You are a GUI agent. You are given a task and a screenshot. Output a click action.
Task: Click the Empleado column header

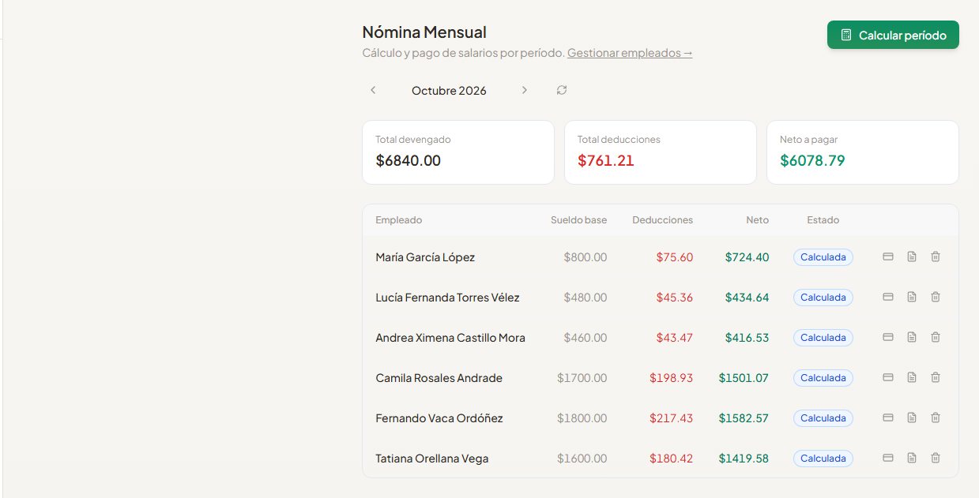399,220
